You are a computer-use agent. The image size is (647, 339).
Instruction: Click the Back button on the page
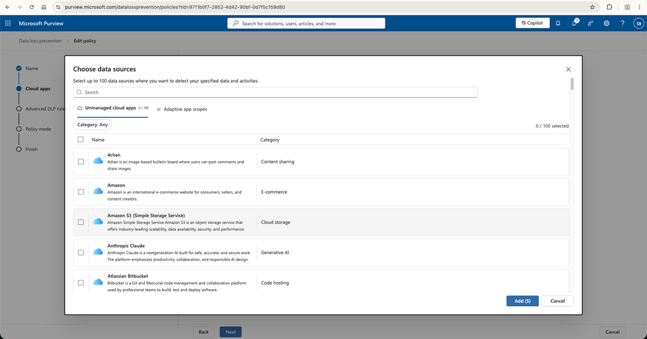coord(203,332)
